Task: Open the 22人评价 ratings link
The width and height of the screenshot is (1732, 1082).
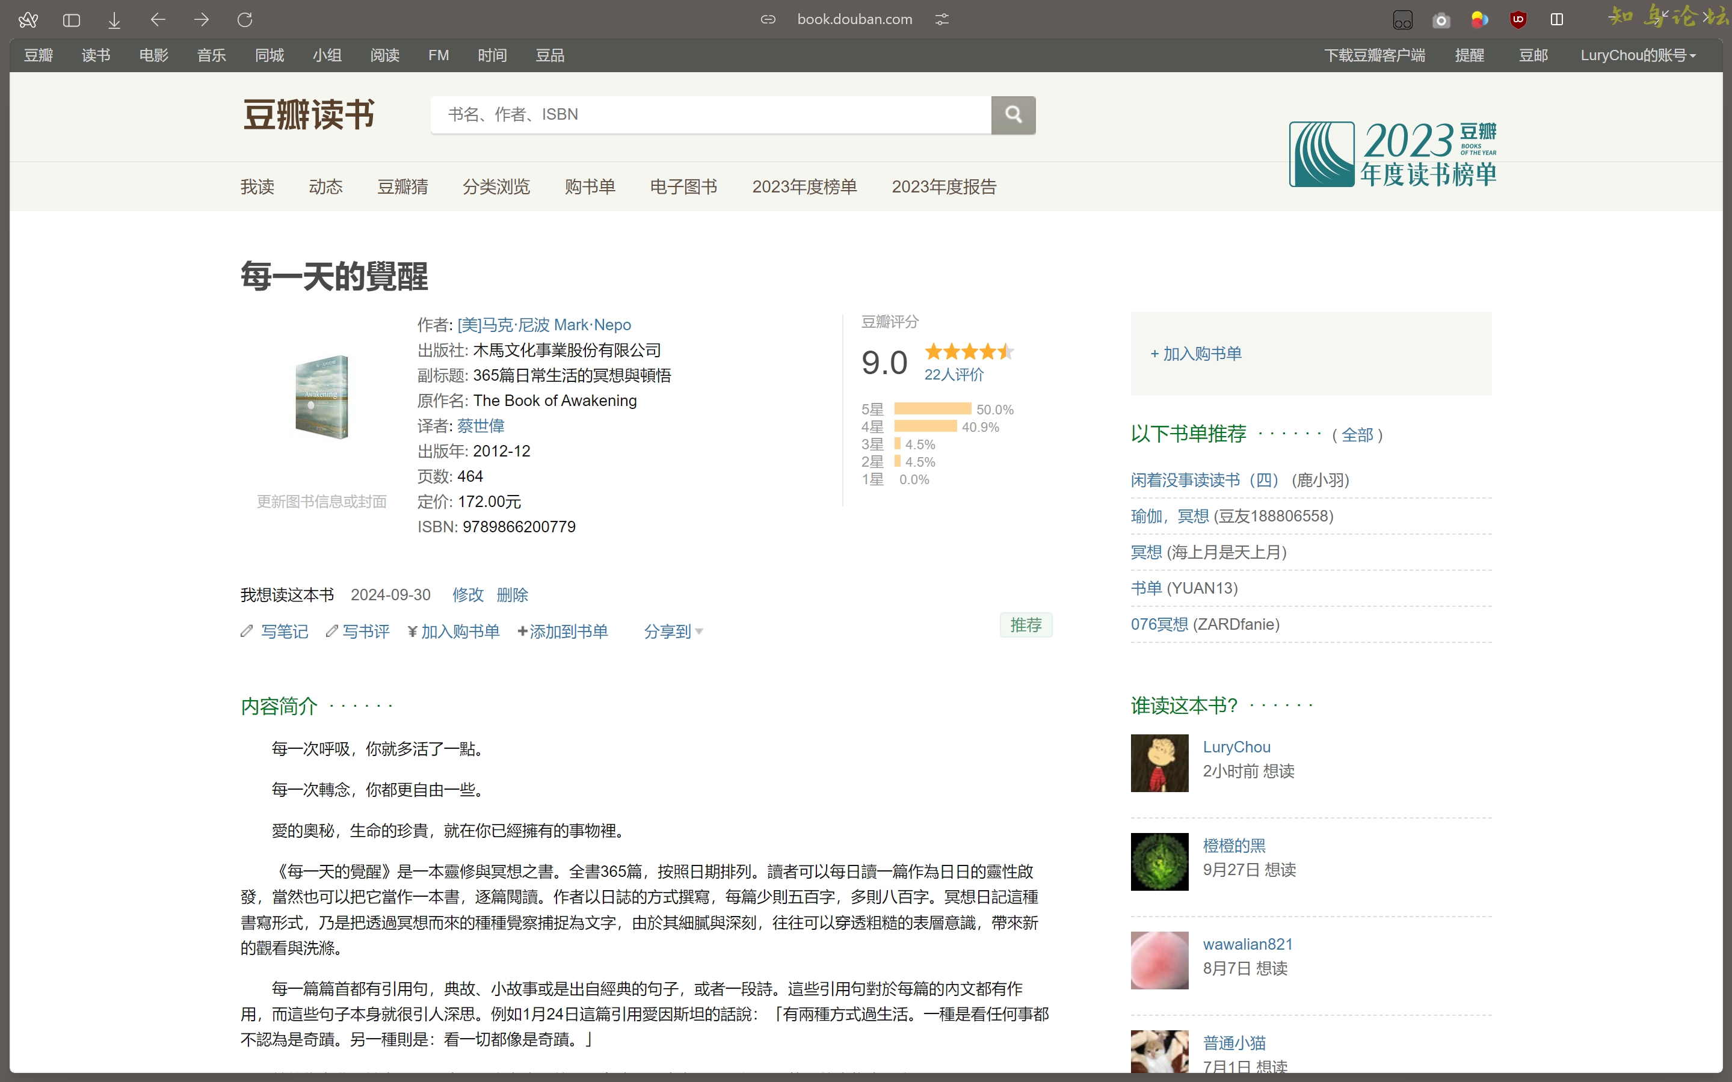Action: [954, 374]
